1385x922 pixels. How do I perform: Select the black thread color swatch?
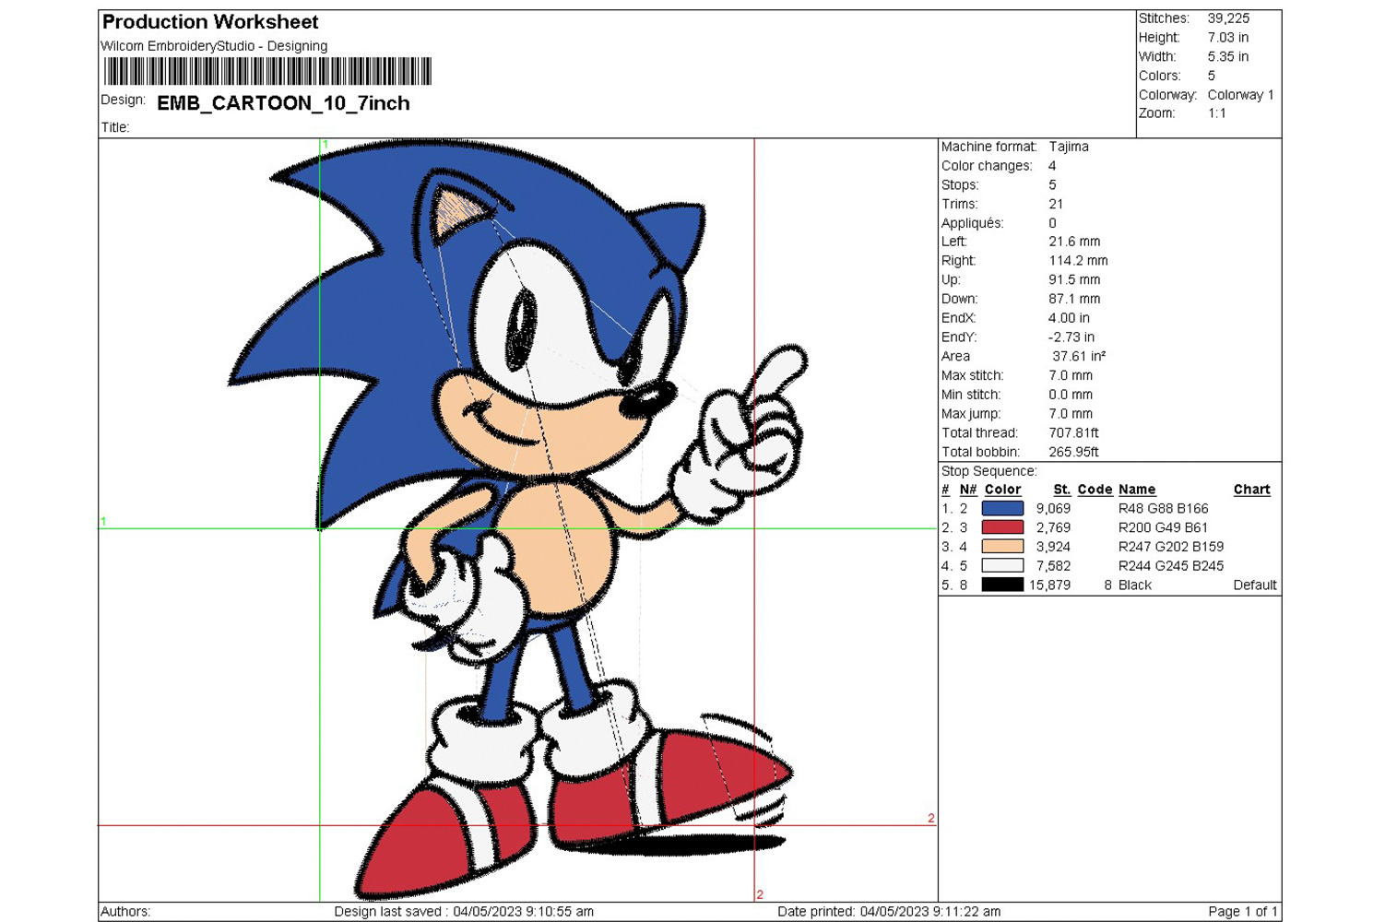[1002, 585]
